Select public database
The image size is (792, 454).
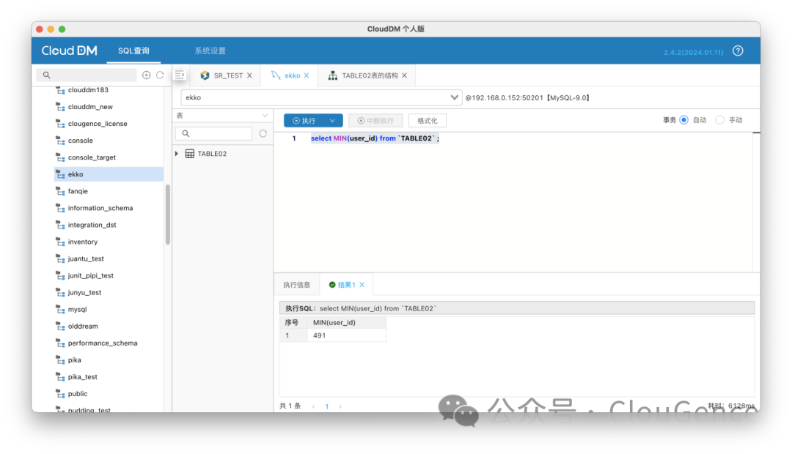click(x=77, y=395)
